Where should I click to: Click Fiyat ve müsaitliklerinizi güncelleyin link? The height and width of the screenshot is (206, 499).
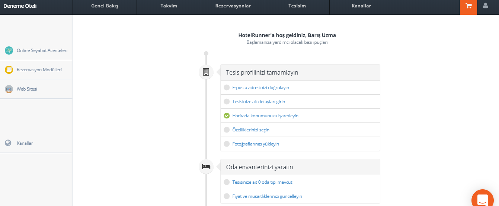[267, 196]
